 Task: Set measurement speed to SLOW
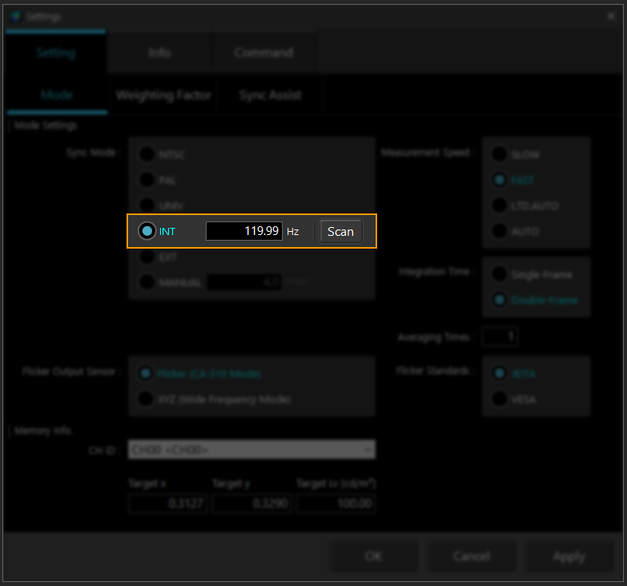[x=500, y=154]
